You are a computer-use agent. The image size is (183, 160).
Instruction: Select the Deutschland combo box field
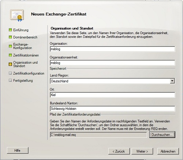pos(112,81)
